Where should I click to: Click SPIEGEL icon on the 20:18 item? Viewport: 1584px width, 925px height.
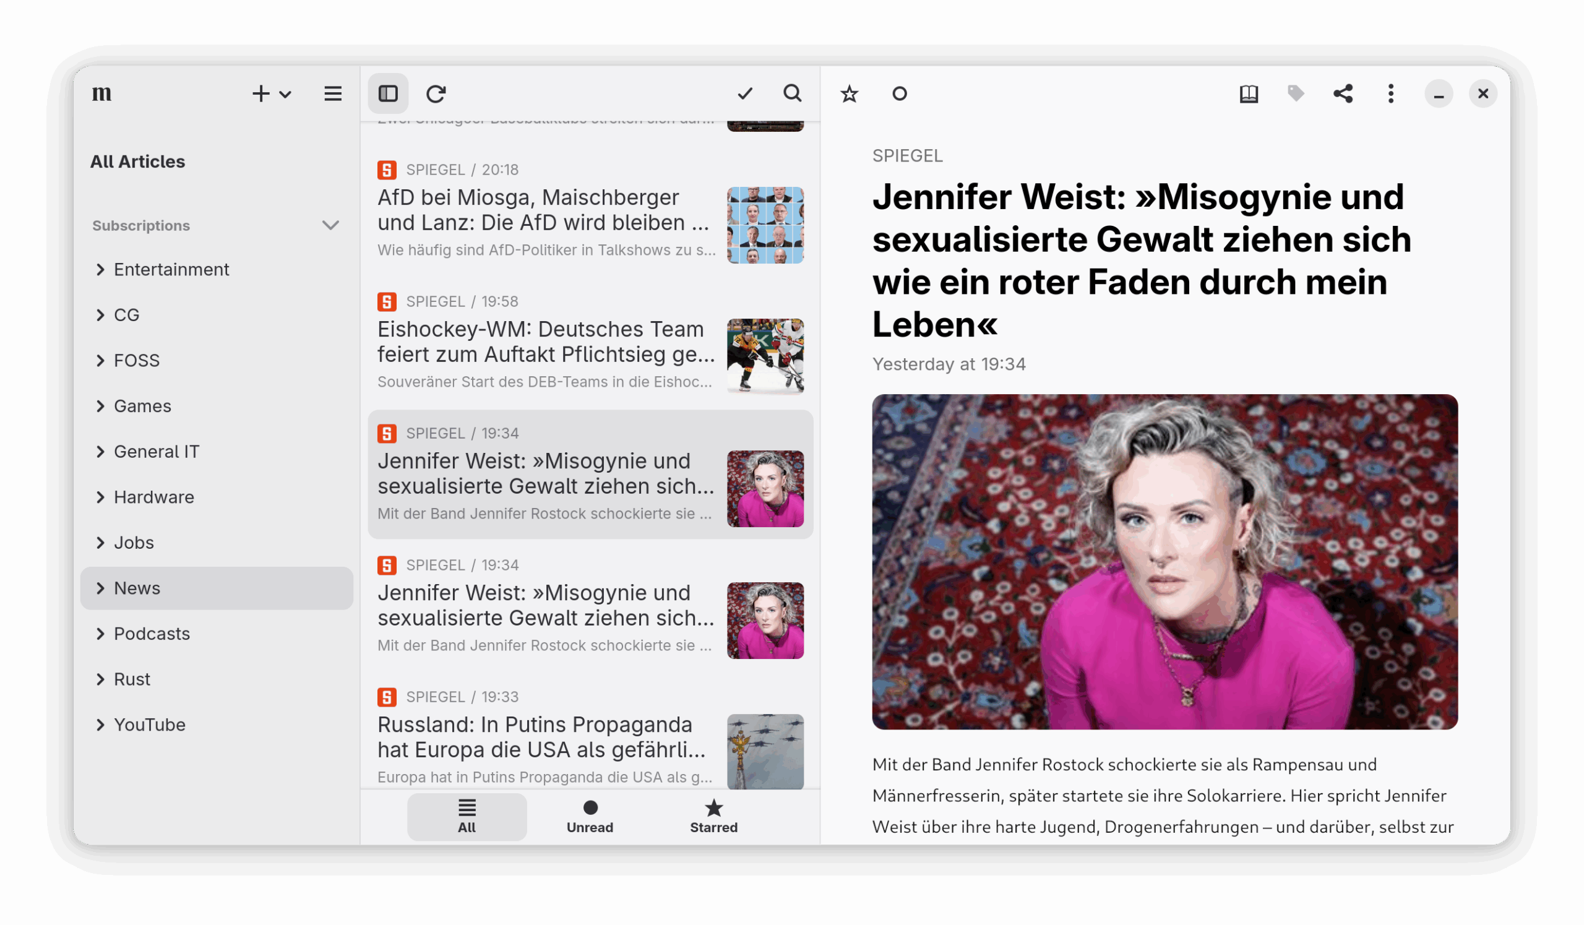[x=387, y=170]
